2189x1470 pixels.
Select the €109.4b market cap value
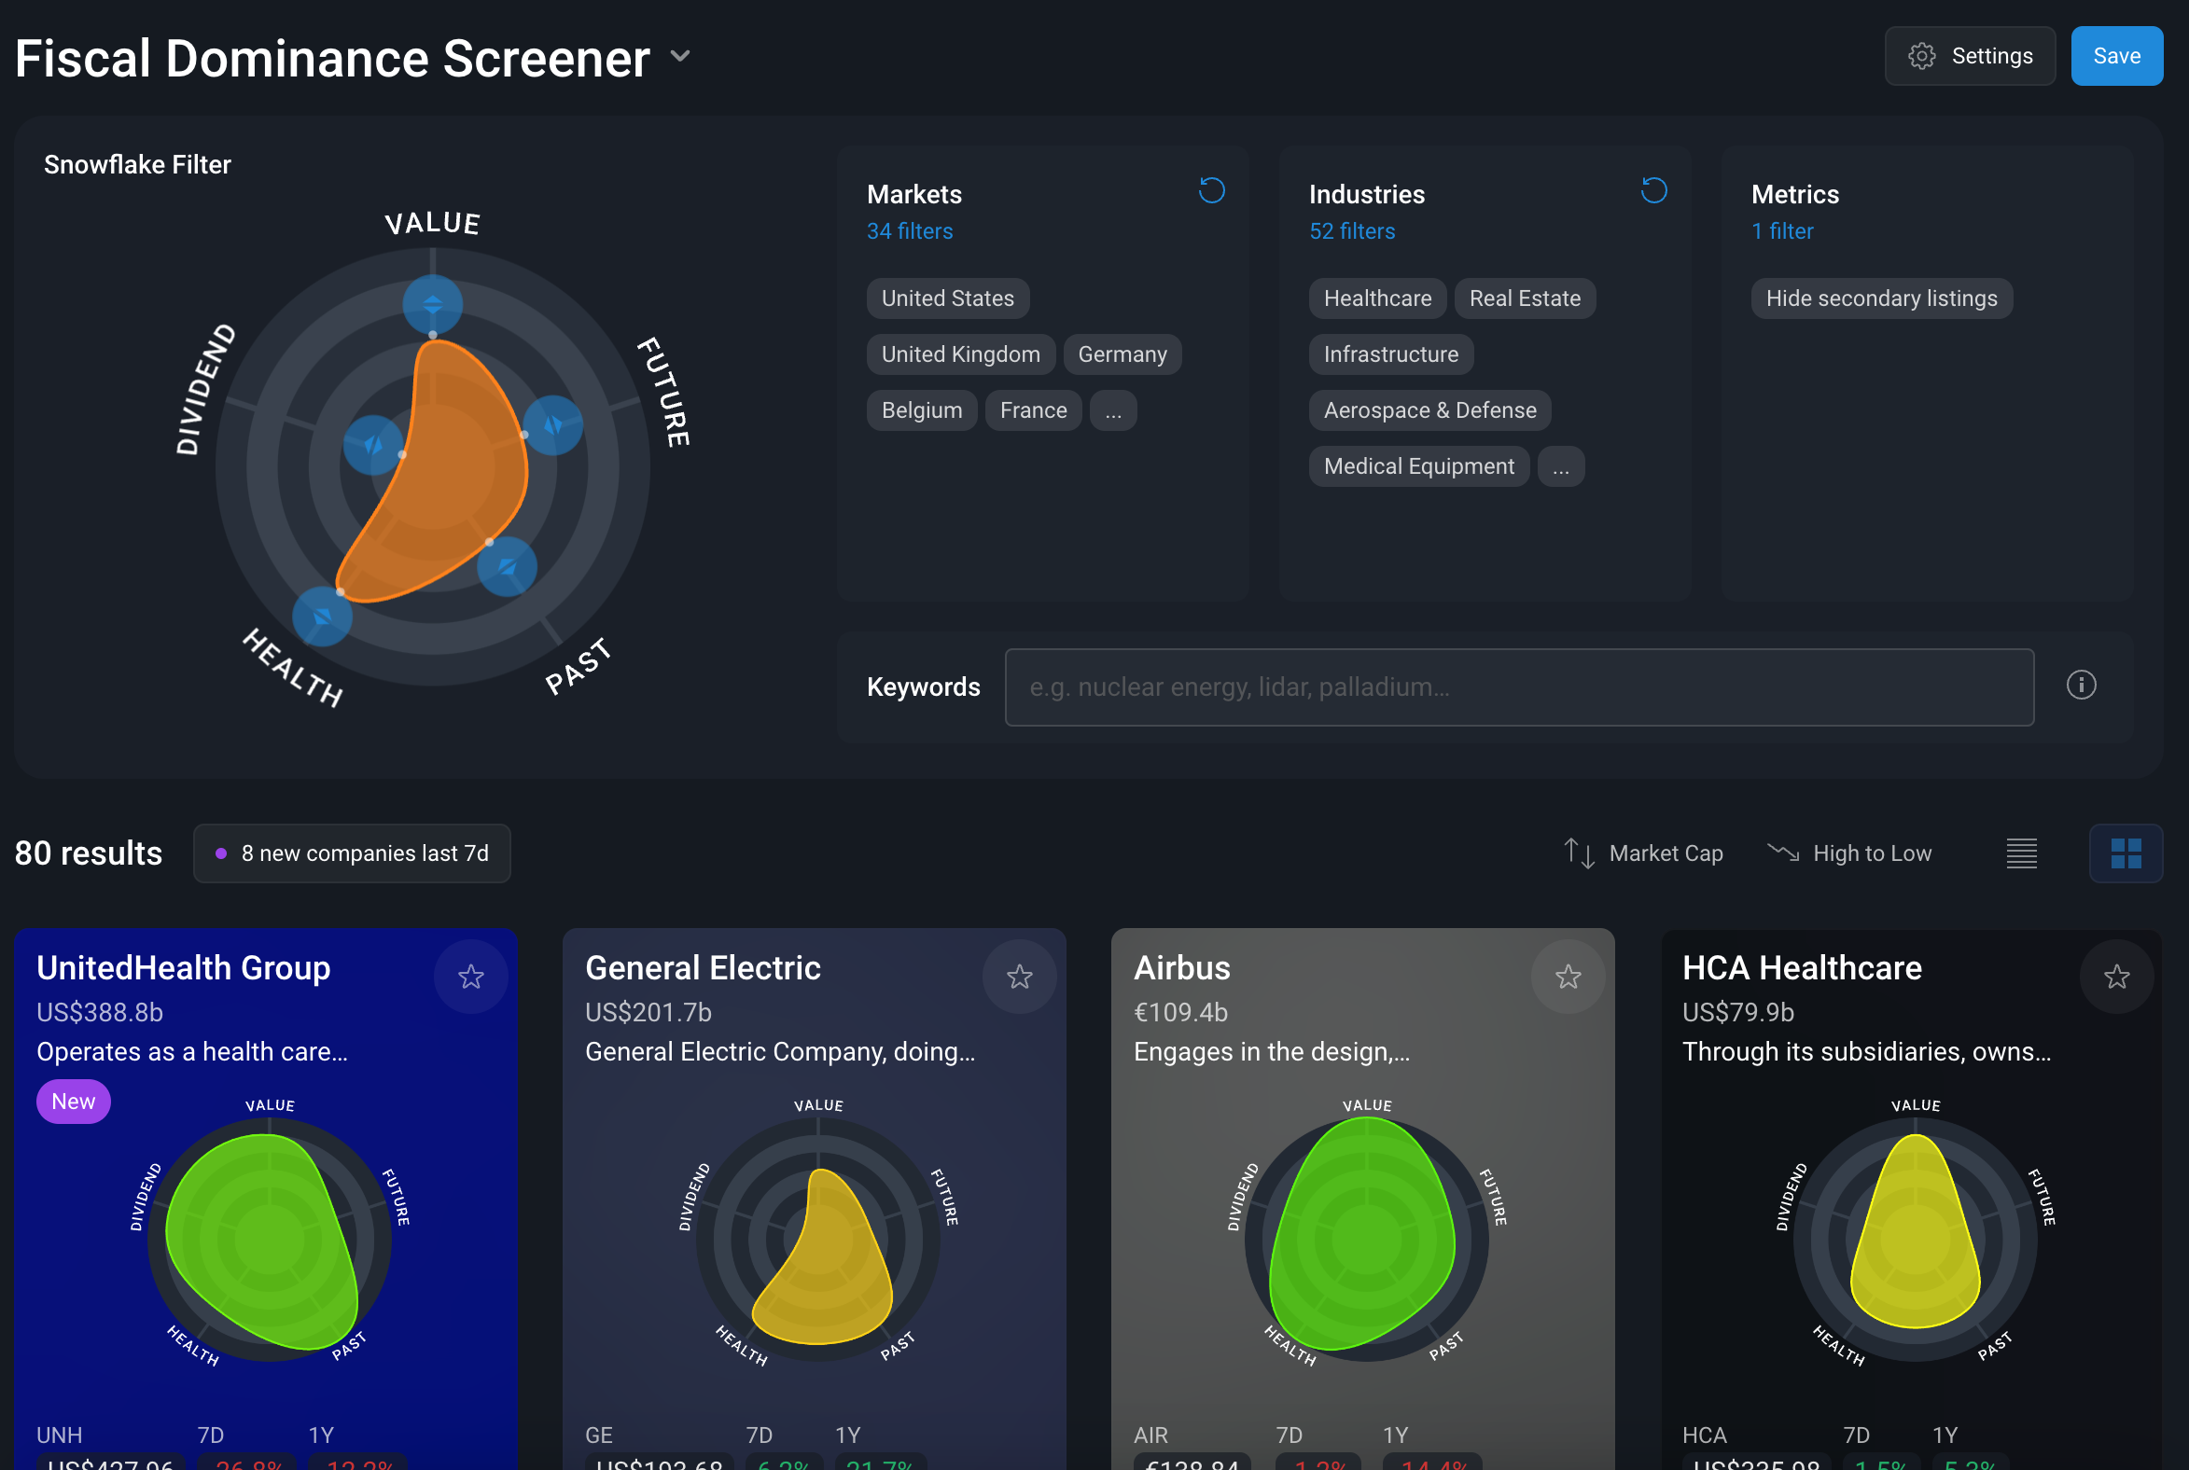tap(1180, 1013)
